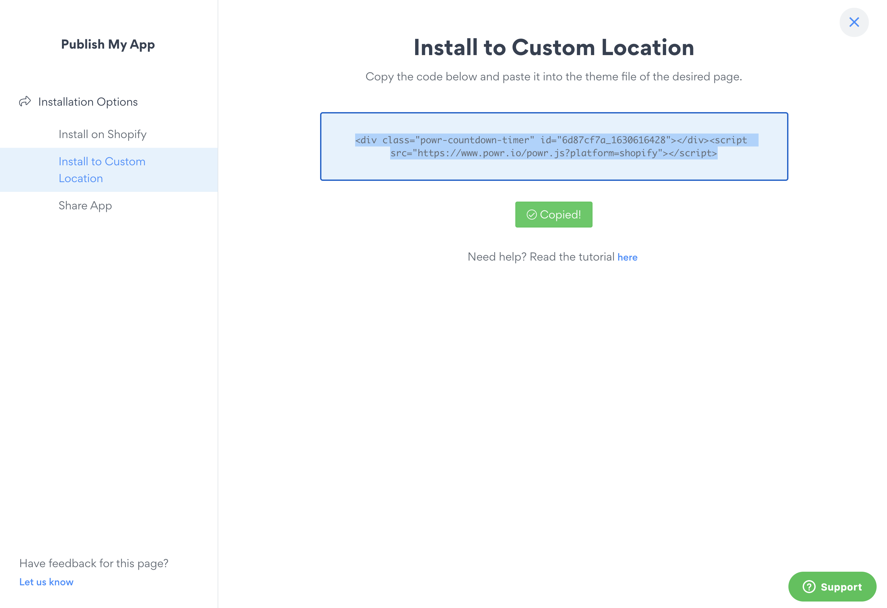Click the Installation Options heading
887x608 pixels.
coord(88,102)
